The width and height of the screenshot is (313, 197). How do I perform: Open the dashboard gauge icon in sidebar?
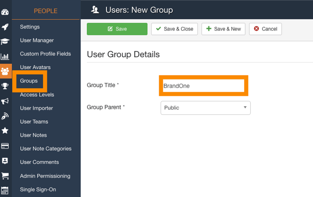click(5, 12)
